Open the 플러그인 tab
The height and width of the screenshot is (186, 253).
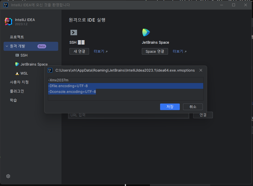tap(17, 91)
